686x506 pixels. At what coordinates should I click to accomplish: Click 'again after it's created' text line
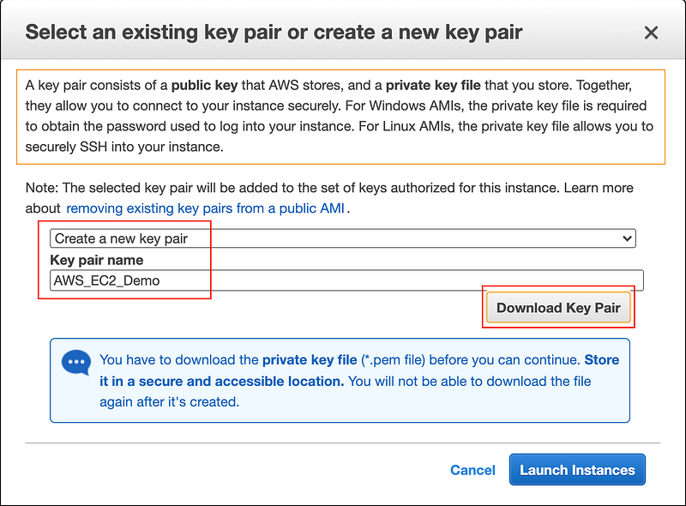[169, 401]
